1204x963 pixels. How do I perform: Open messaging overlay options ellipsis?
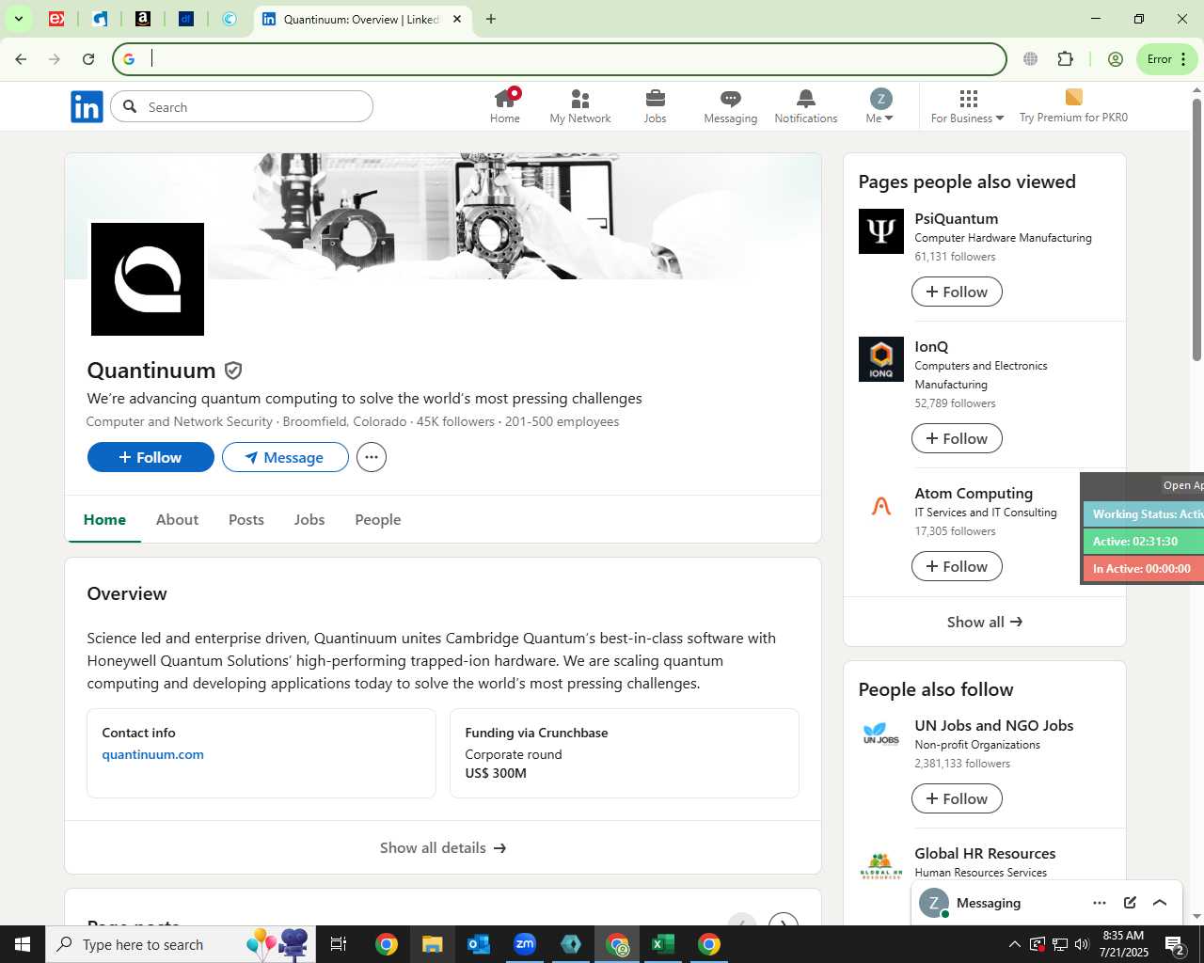coord(1100,903)
